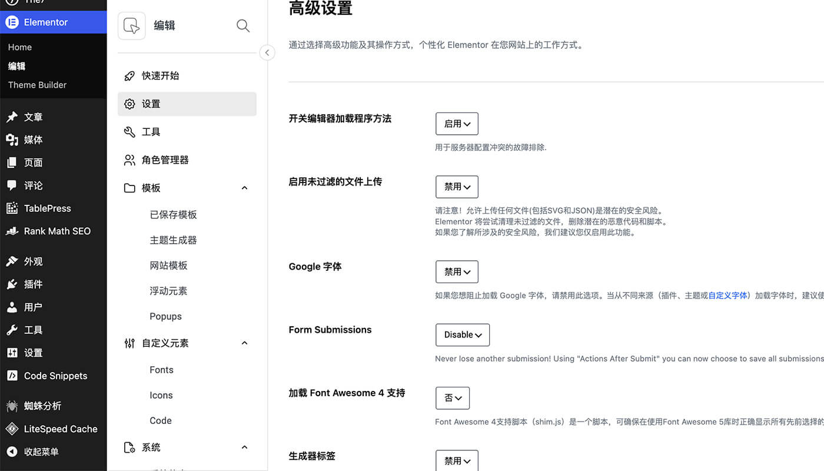Screen dimensions: 824x471
Task: Open the 生成器标签 dropdown
Action: click(457, 461)
